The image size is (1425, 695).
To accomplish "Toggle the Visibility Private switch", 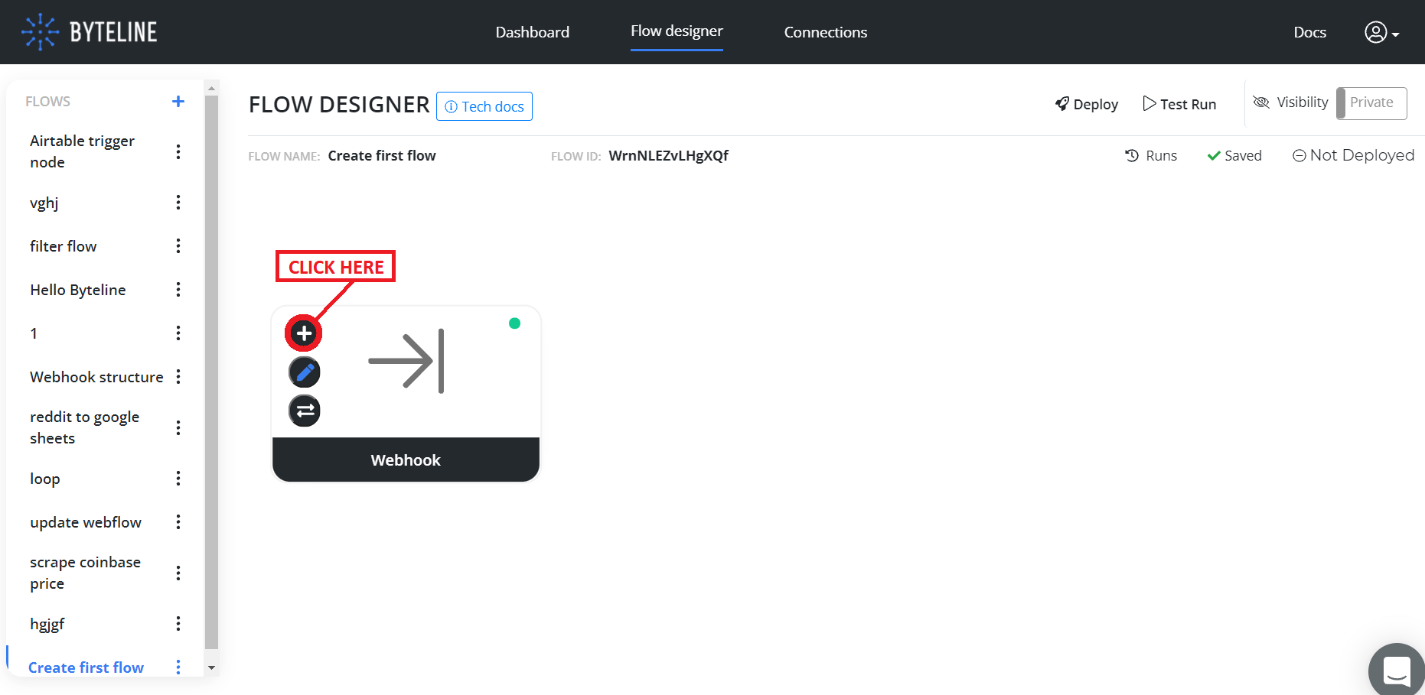I will [x=1371, y=103].
